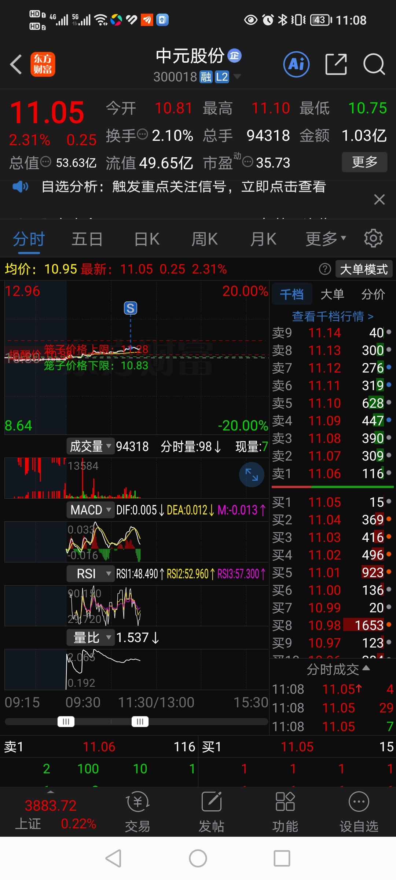396x880 pixels.
Task: Open RSI indicator dropdown
Action: click(x=91, y=573)
